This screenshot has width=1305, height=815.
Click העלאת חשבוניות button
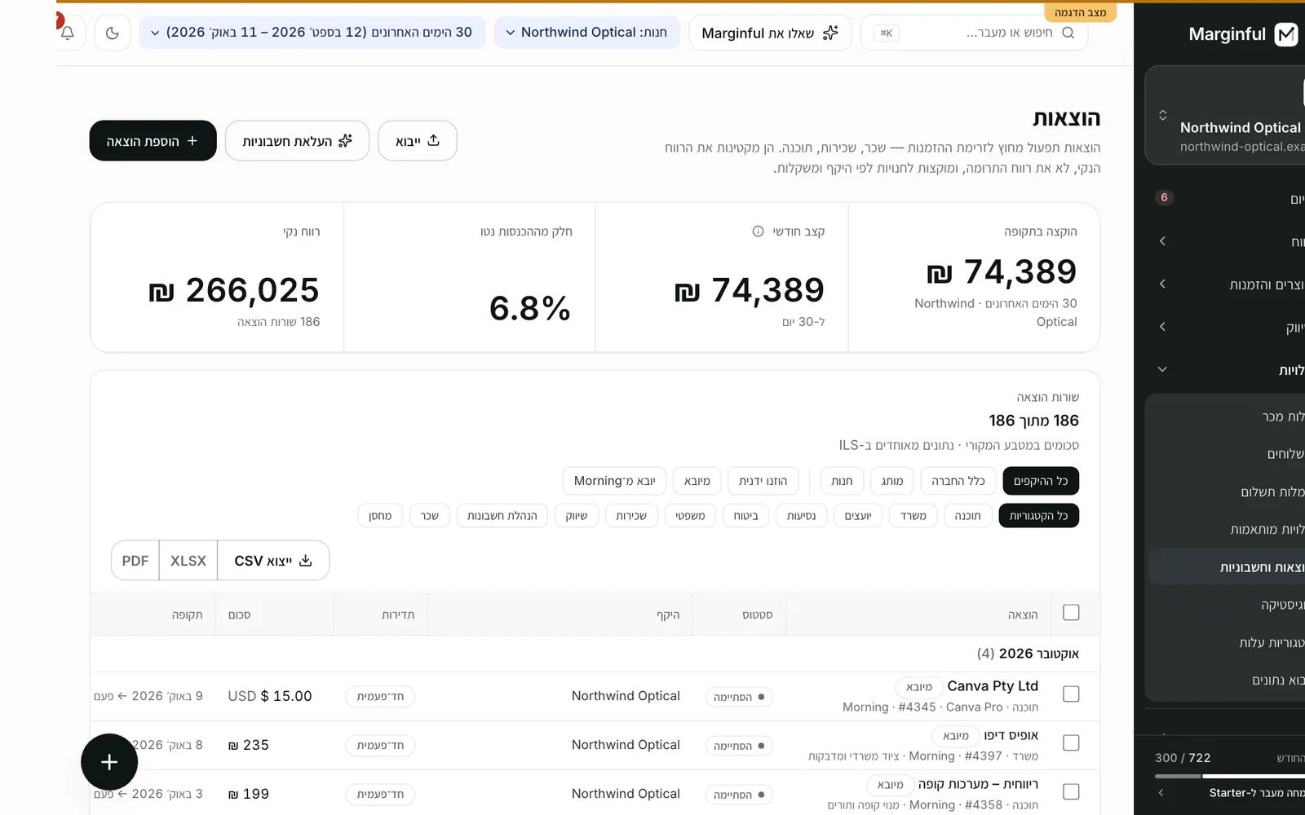point(297,141)
